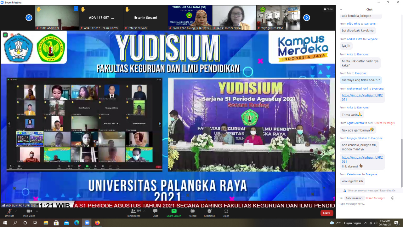Start recording with the Record button
The image size is (403, 227).
(192, 213)
